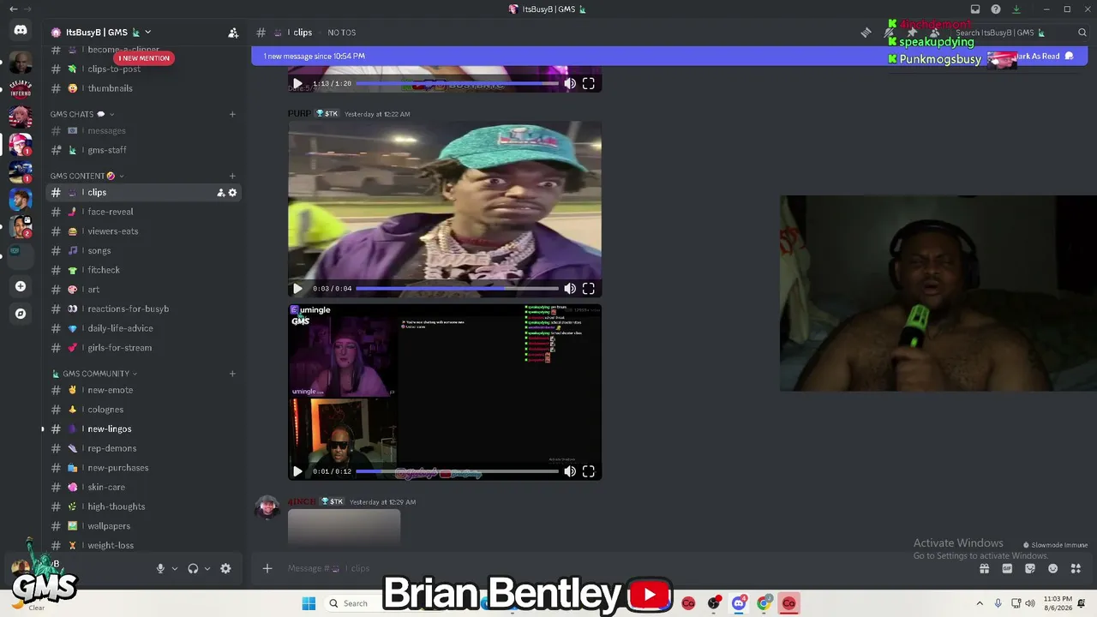The height and width of the screenshot is (617, 1097).
Task: Jump to the 1 NEW MENTION
Action: tap(144, 58)
